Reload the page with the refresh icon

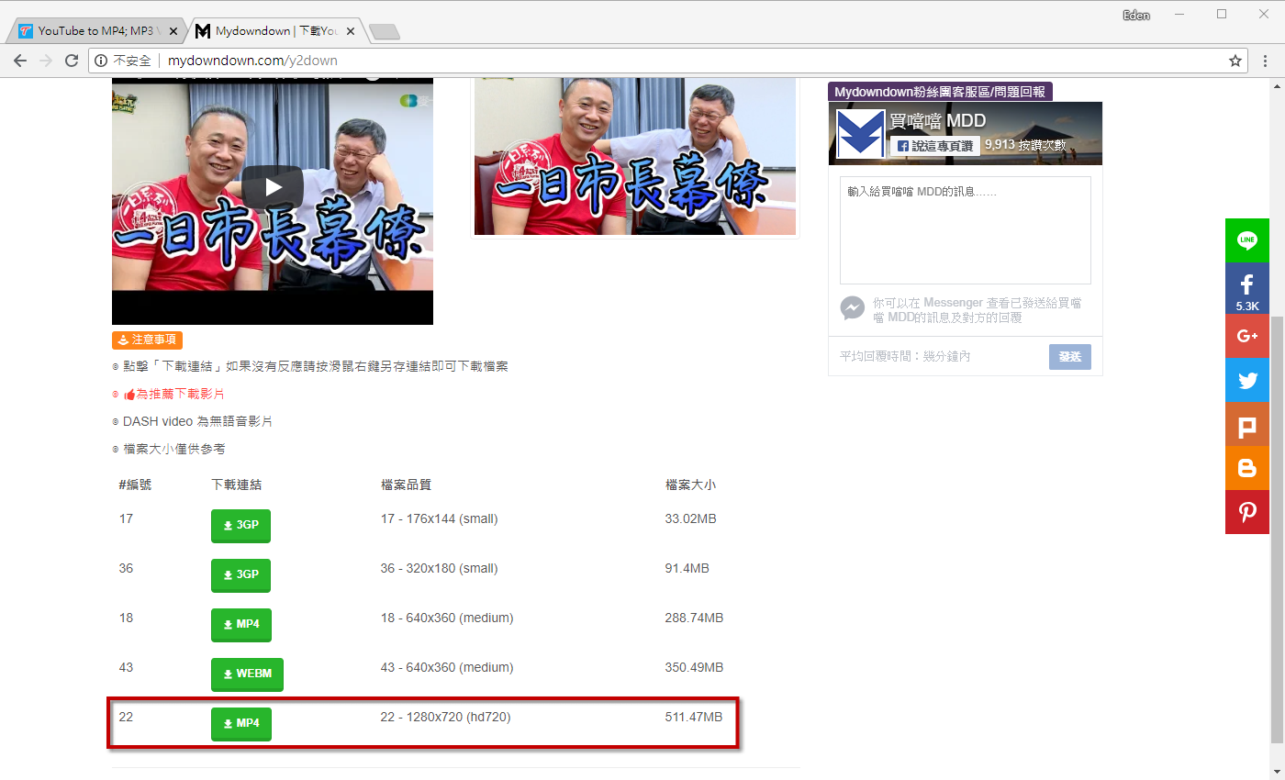pos(72,61)
